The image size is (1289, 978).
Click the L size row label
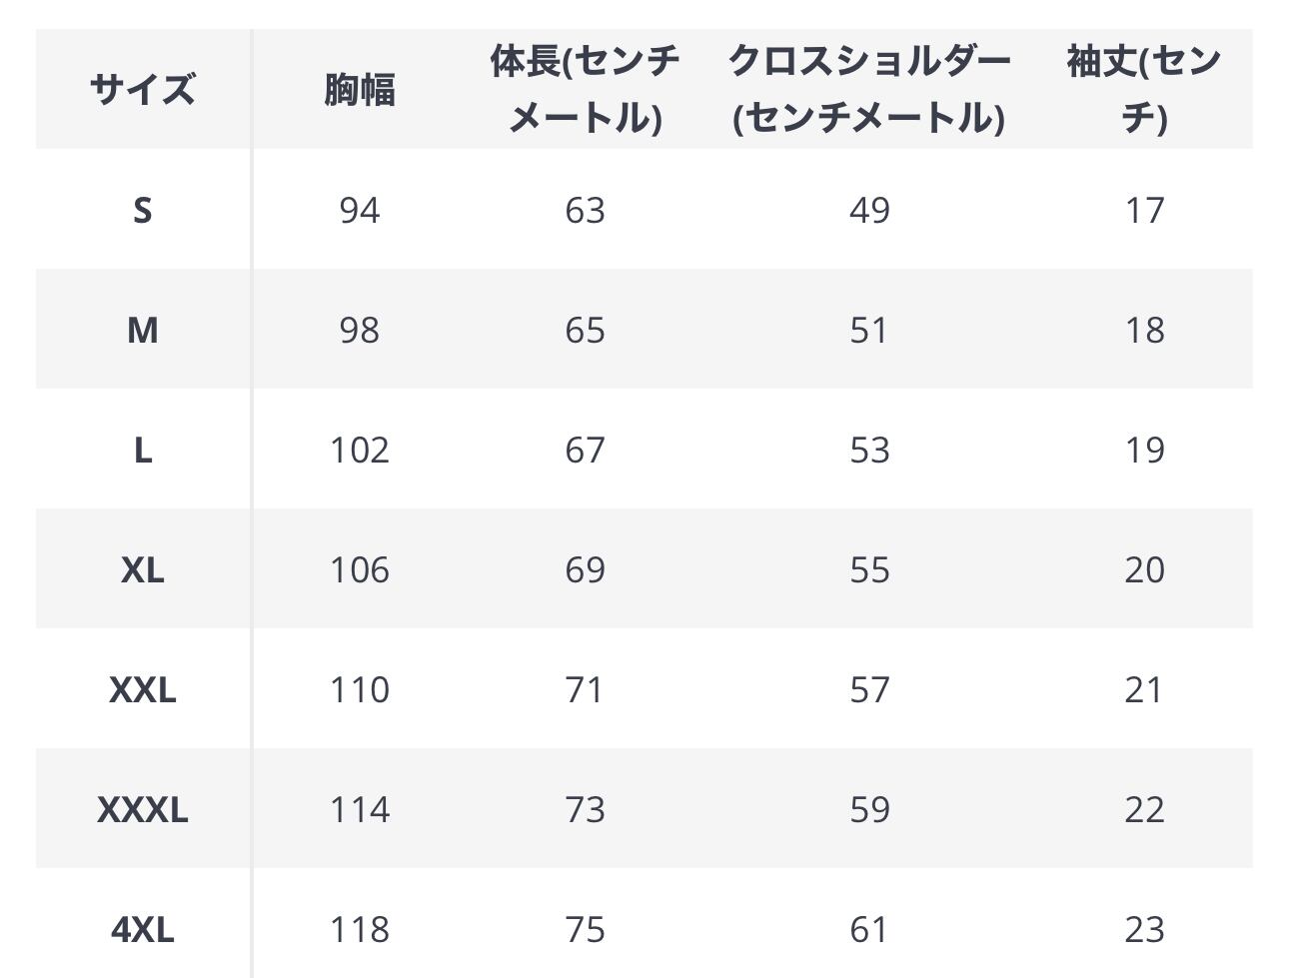click(x=142, y=450)
